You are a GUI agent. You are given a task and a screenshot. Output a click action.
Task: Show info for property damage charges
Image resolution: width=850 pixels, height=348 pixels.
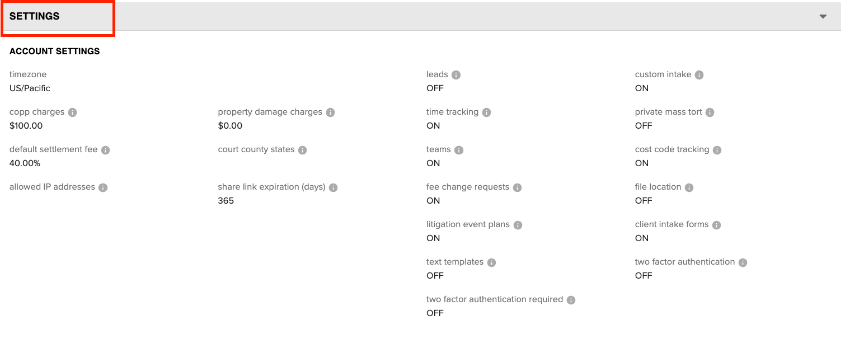(x=330, y=112)
